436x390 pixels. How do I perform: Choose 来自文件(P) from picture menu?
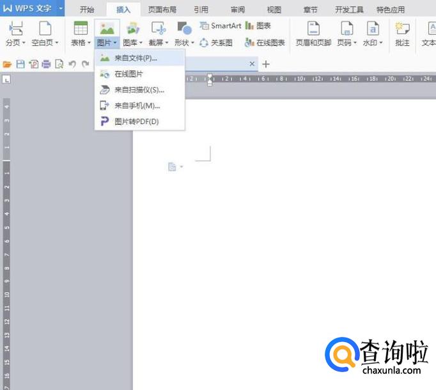[135, 58]
